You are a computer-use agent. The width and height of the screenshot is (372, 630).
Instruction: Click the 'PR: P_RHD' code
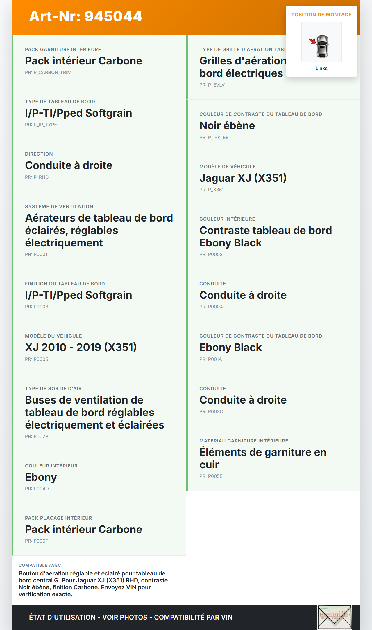[x=37, y=177]
